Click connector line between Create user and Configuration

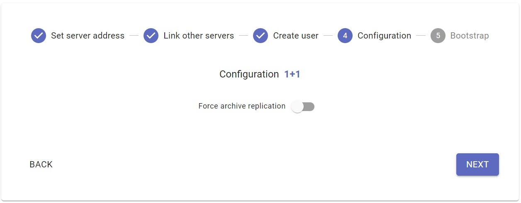pyautogui.click(x=328, y=36)
